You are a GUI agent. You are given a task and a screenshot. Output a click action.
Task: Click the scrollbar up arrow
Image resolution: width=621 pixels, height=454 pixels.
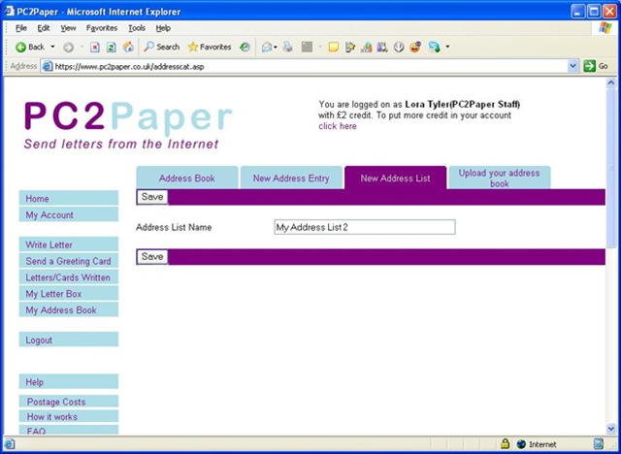[610, 82]
